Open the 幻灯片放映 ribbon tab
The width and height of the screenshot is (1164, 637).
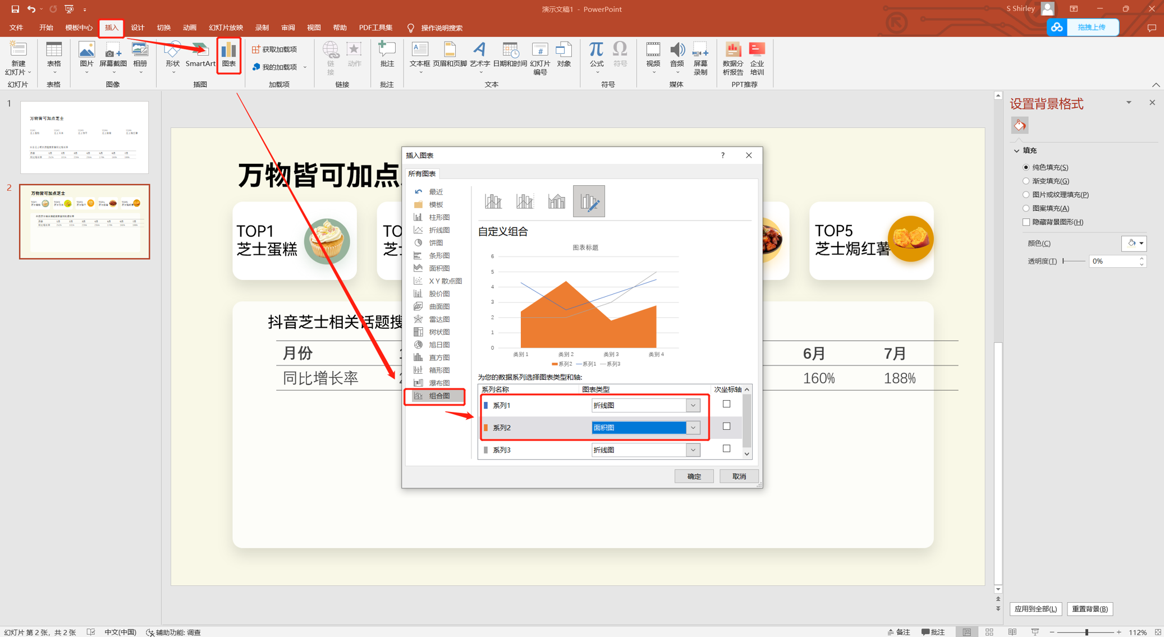(226, 28)
